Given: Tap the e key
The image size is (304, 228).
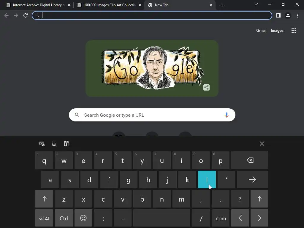Looking at the screenshot, I should click(83, 160).
